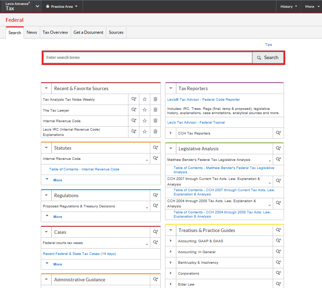Open the Practice Area menu
The width and height of the screenshot is (322, 288).
62,6
